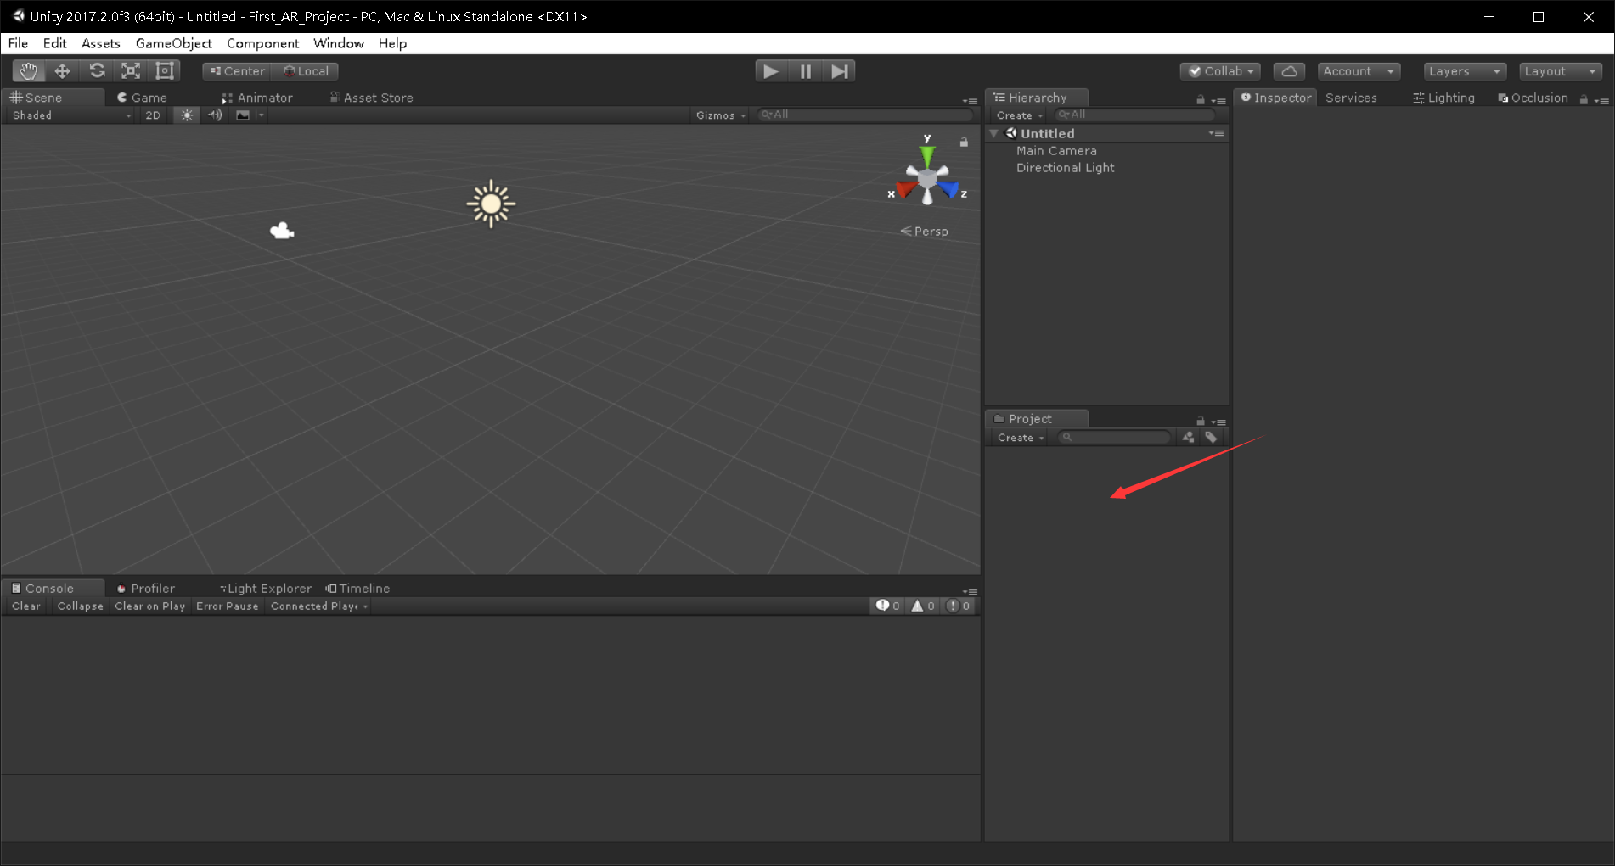Select the Hand tool
This screenshot has width=1615, height=866.
(29, 71)
